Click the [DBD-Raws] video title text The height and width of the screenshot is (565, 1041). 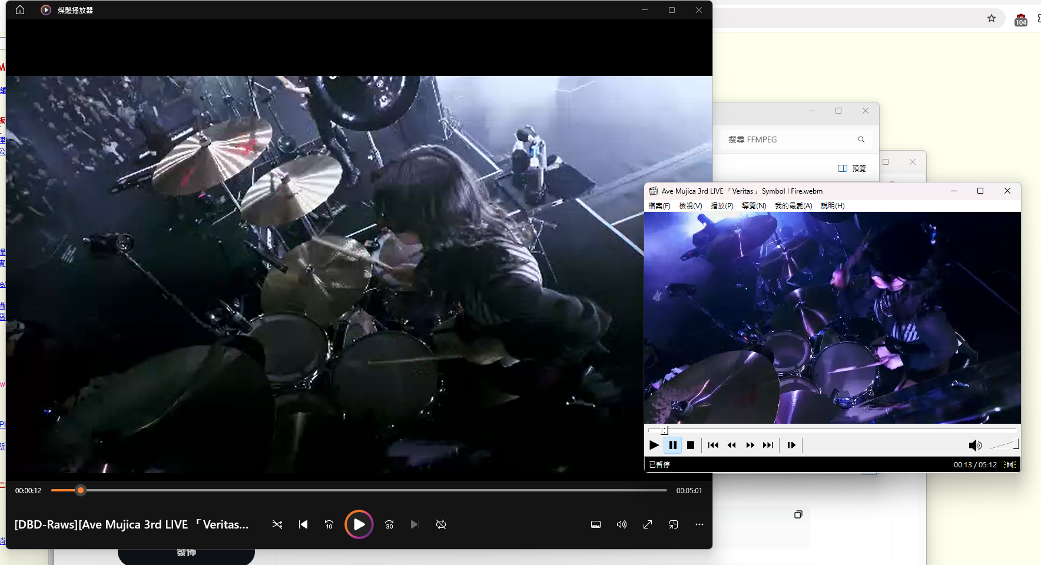131,524
